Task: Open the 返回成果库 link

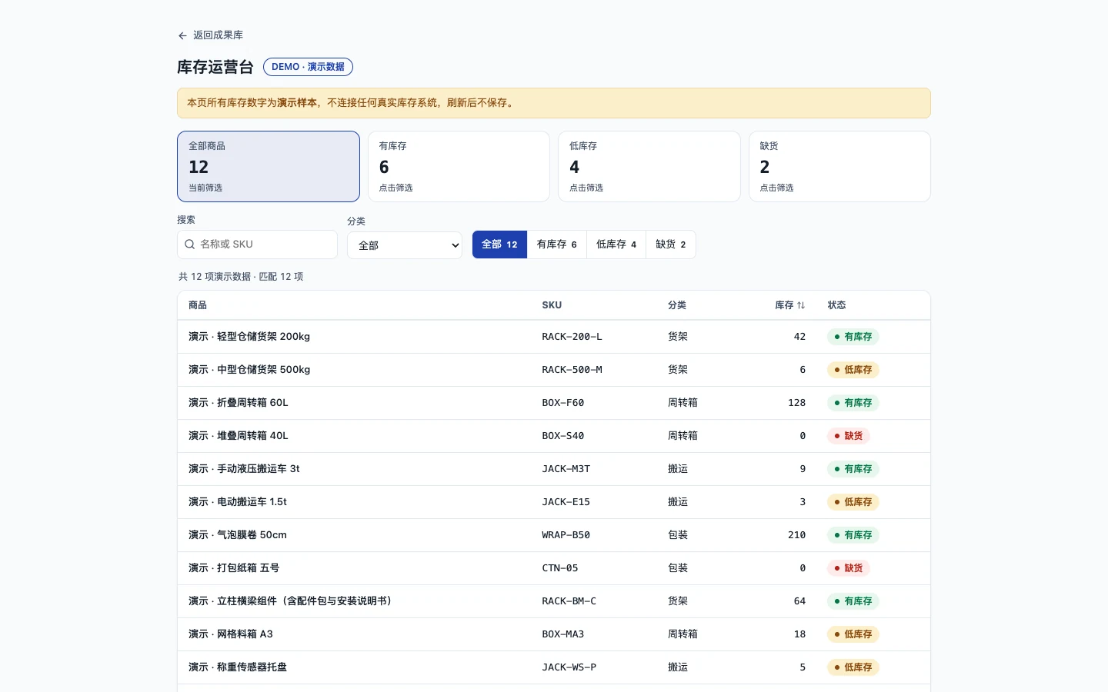Action: coord(210,35)
